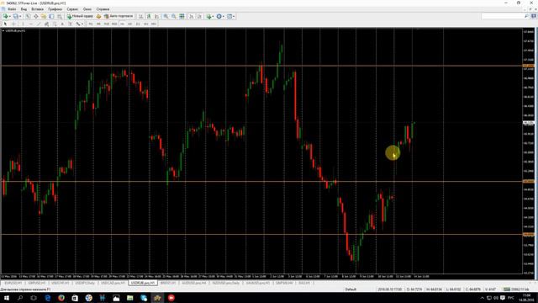Switch timeframe to M1
538x303 pixels.
click(91, 24)
